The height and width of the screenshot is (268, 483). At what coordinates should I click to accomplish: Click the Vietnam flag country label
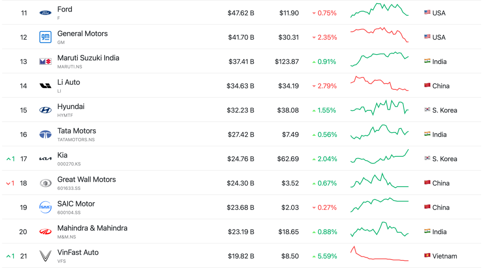[441, 256]
